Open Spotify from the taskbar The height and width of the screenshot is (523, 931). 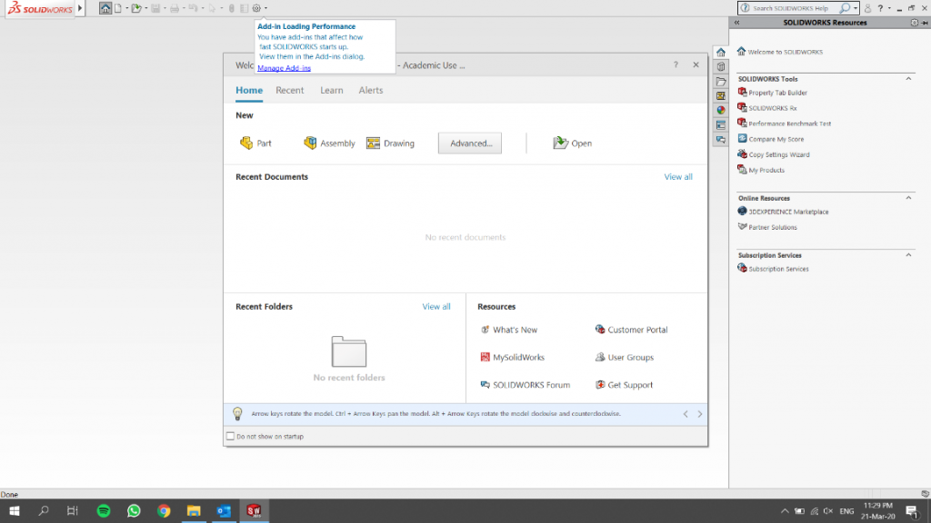pos(104,510)
